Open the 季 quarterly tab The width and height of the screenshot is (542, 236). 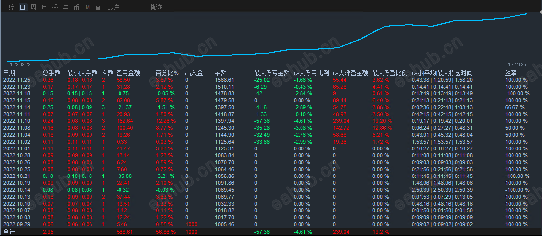[55, 7]
